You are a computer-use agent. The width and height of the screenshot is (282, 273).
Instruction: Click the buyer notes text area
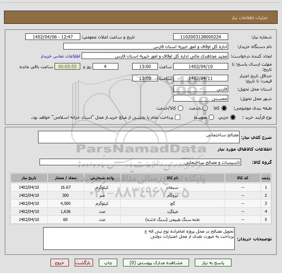[x=139, y=239]
